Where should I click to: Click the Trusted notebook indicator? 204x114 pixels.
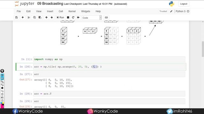[163, 11]
